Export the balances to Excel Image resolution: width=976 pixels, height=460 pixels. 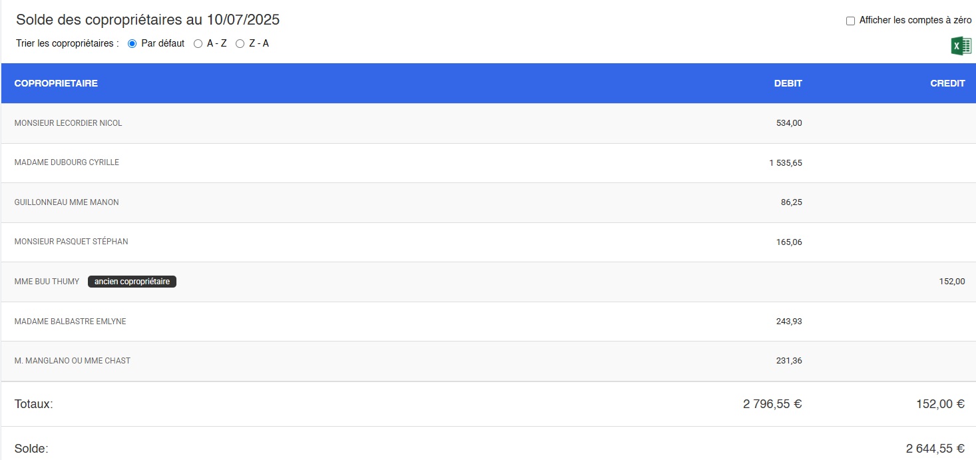(961, 46)
